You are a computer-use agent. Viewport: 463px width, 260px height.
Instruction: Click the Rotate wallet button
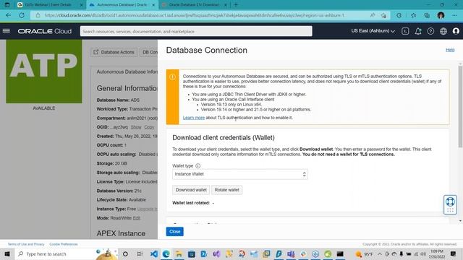pyautogui.click(x=226, y=190)
